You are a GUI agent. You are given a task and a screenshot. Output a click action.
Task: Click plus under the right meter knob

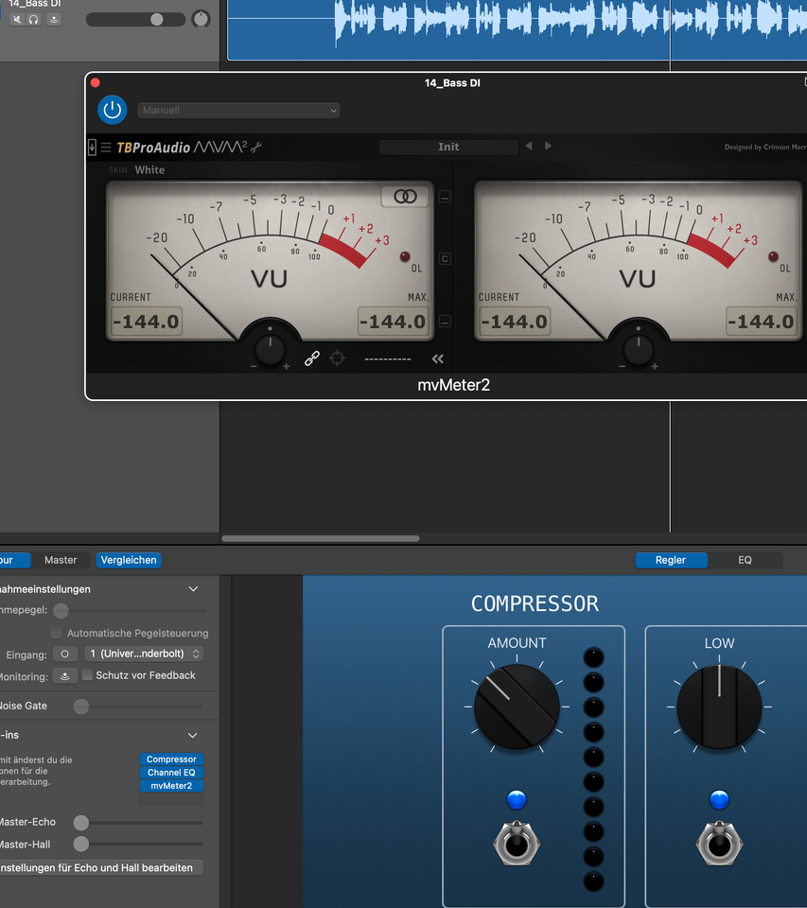coord(655,367)
